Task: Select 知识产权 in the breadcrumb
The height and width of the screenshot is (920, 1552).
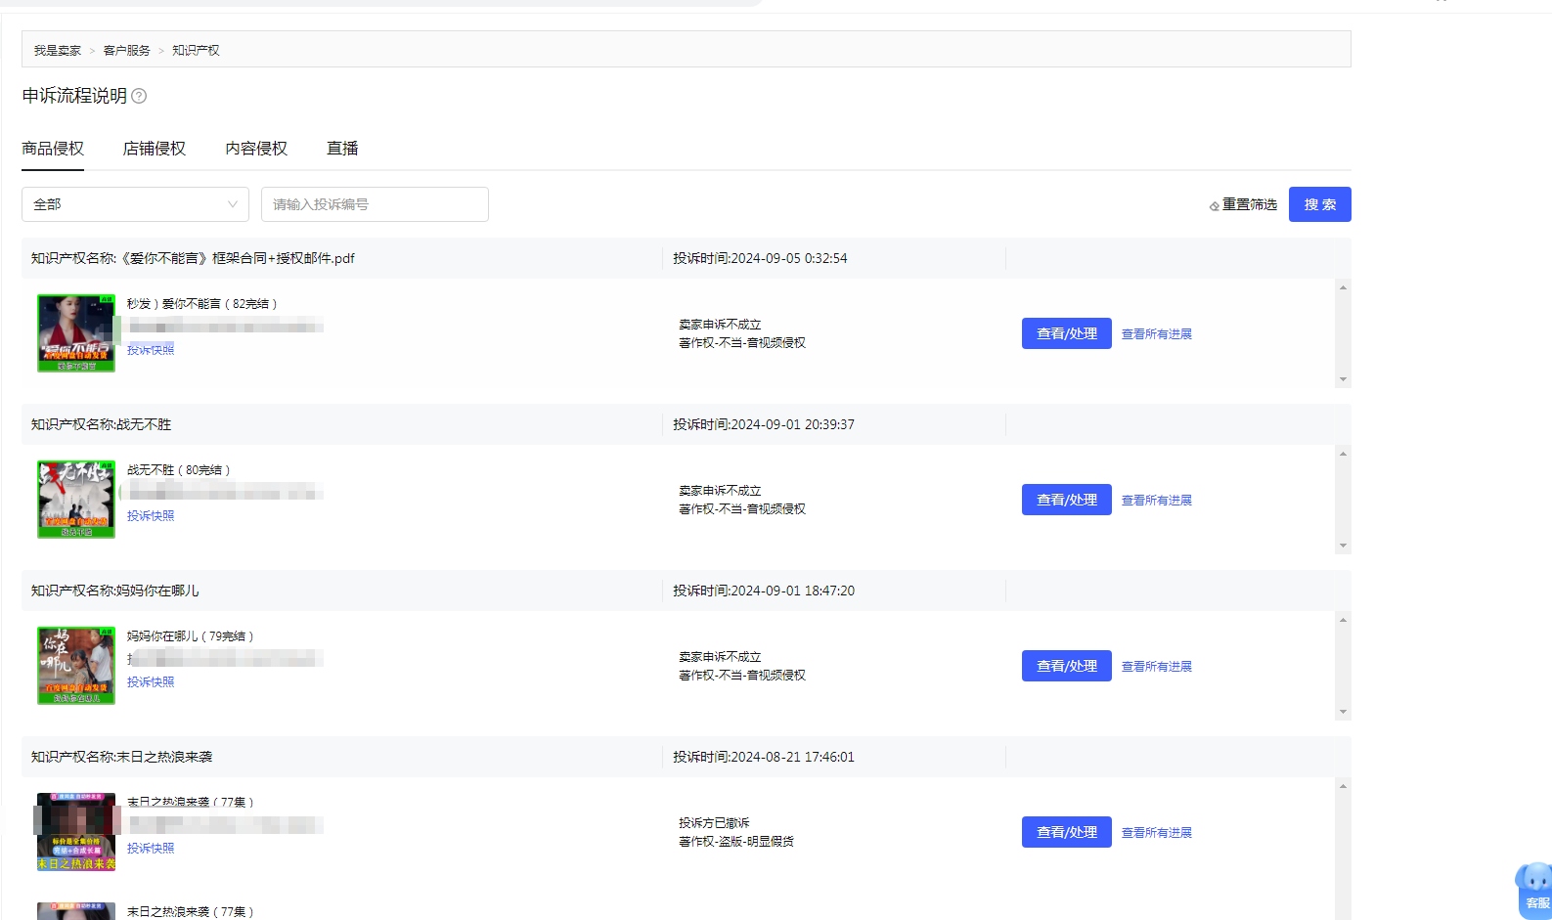Action: coord(196,50)
